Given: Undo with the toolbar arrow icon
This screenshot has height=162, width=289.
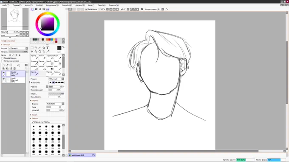Looking at the screenshot, I should (70, 9).
